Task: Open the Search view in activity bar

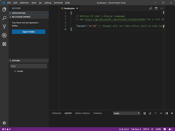Action: 4,18
